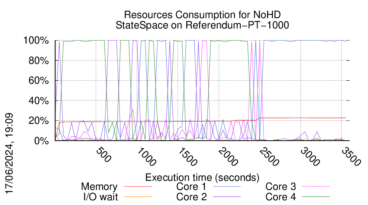368x205 pixels.
Task: Click the Core 3 legend label
Action: tap(281, 187)
